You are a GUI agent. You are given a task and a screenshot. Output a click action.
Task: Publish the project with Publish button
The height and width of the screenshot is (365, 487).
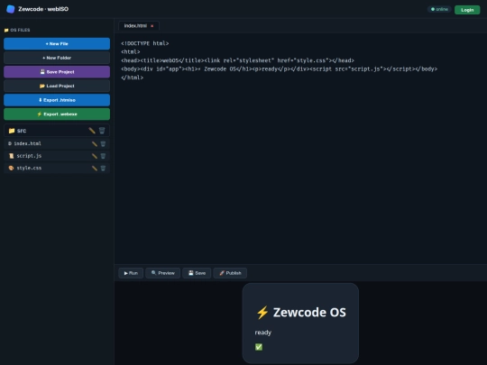tap(230, 273)
